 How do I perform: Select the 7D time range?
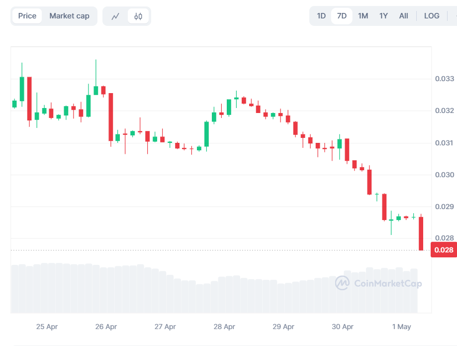coord(342,16)
